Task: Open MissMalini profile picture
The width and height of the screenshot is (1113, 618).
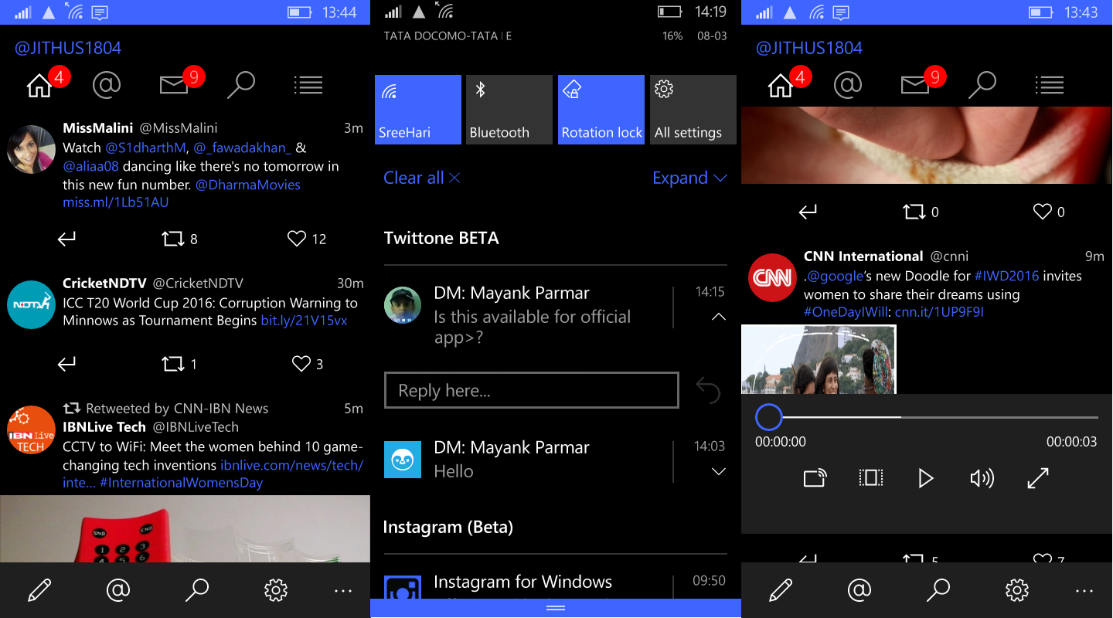Action: tap(31, 149)
